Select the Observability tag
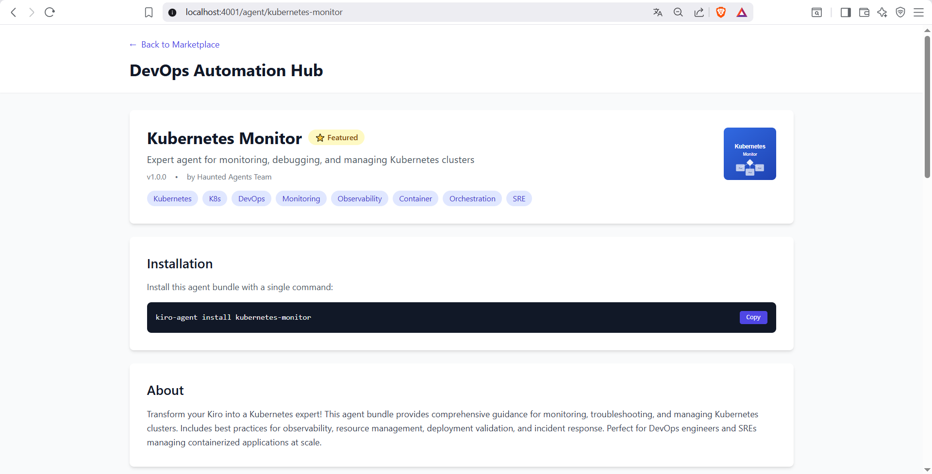Screen dimensions: 932x474 pyautogui.click(x=360, y=198)
